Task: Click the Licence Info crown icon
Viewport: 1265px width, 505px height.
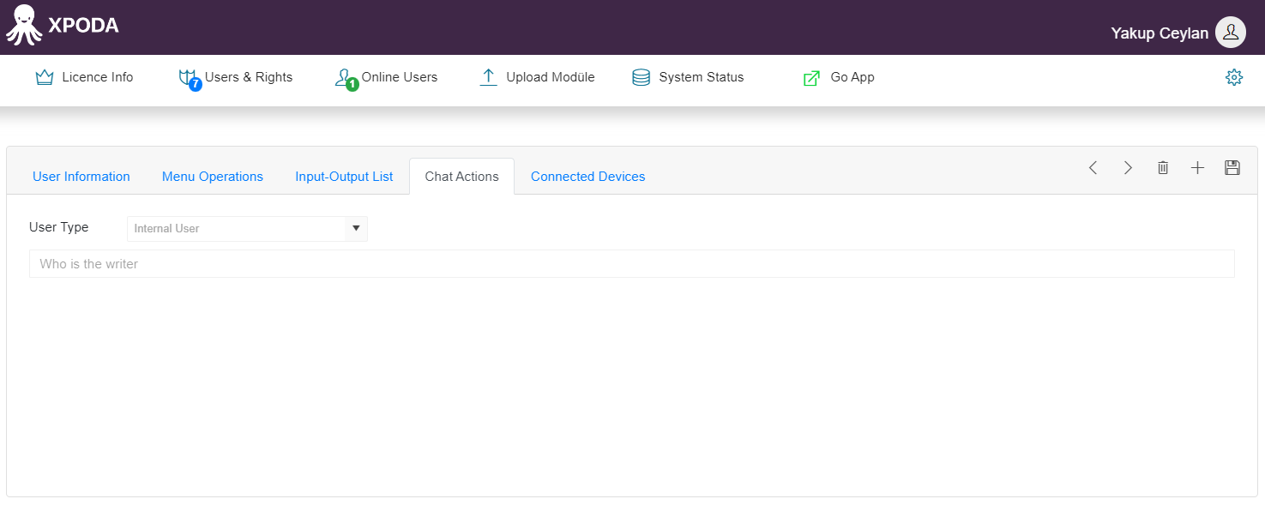Action: coord(45,77)
